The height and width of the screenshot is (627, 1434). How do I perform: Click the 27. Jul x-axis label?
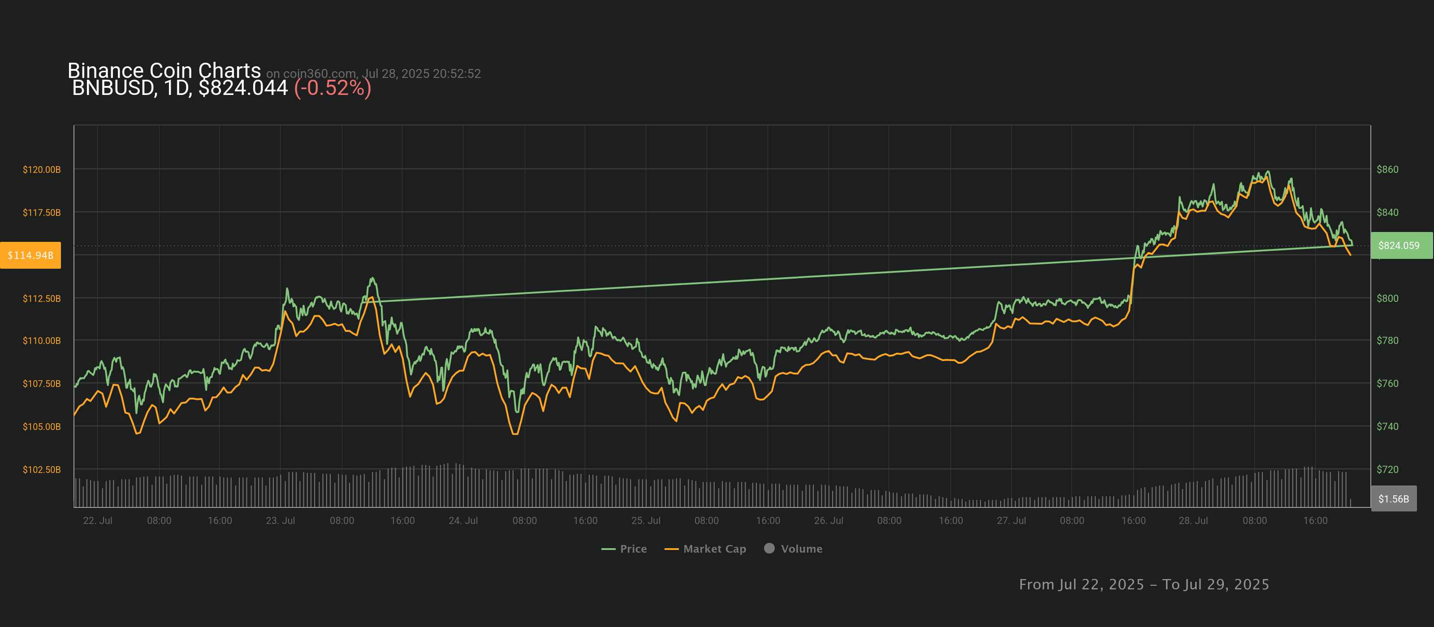1011,521
